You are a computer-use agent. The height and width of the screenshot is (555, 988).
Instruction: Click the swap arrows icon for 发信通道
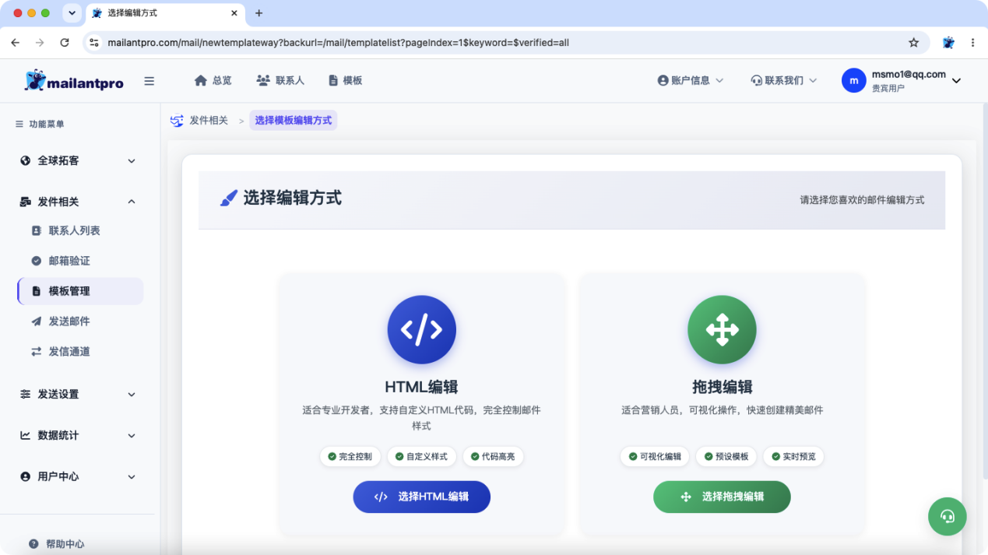point(36,352)
